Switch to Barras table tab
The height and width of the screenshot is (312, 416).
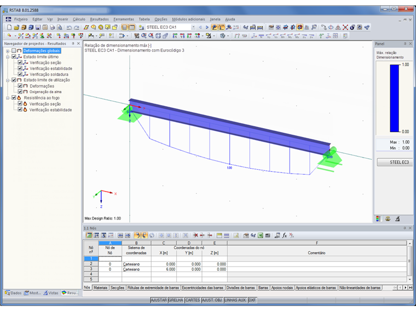[263, 287]
